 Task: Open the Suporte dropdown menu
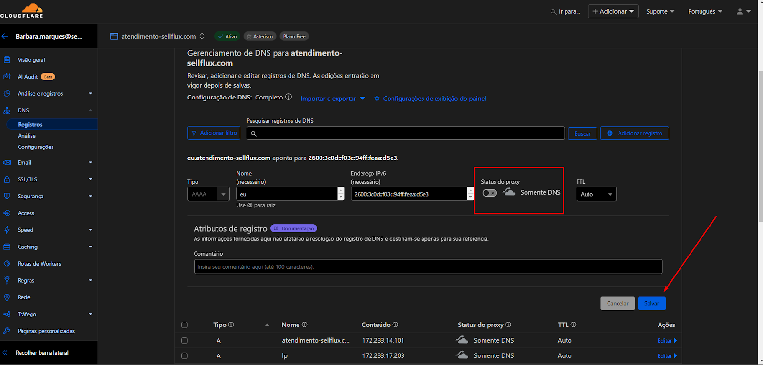(660, 11)
